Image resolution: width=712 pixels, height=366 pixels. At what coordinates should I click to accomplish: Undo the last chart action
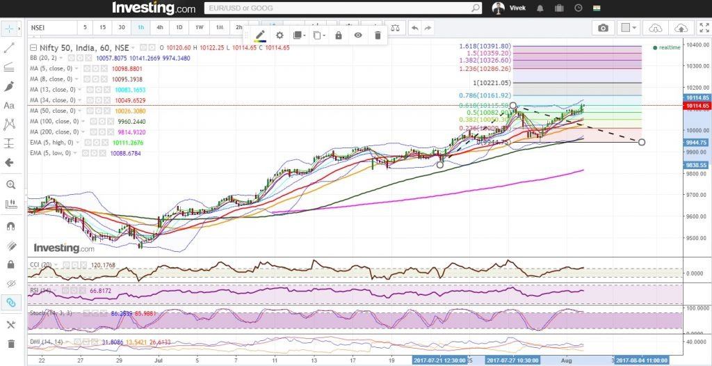click(414, 28)
